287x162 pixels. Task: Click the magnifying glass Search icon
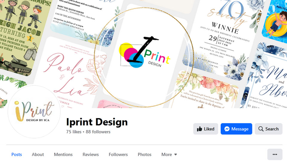[x=261, y=129]
